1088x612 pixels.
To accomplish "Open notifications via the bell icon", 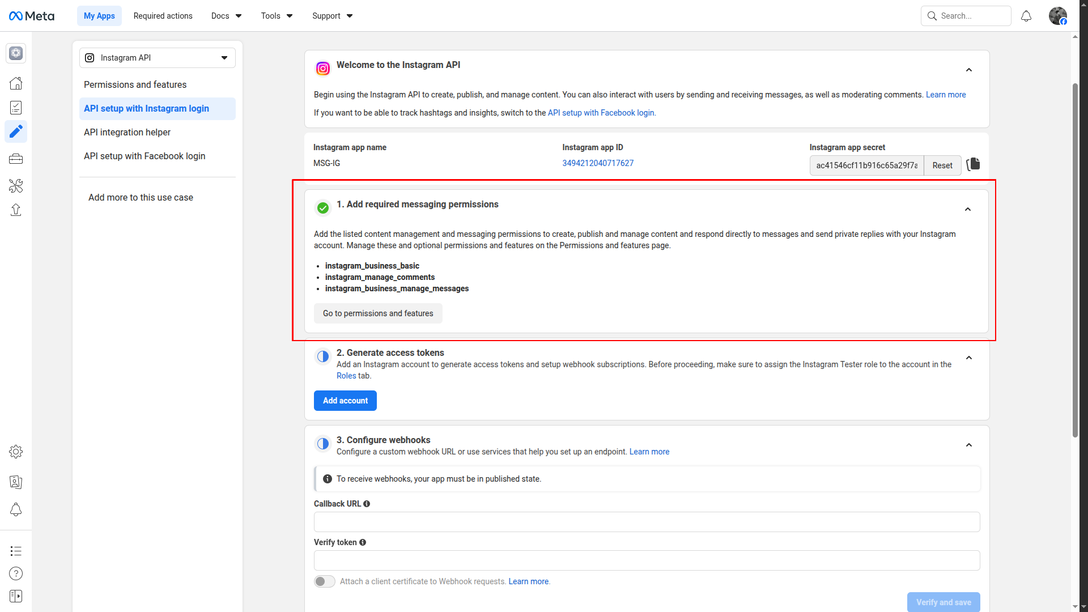I will pos(1026,16).
